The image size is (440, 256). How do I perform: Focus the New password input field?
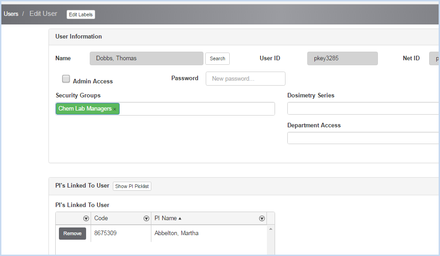point(246,78)
